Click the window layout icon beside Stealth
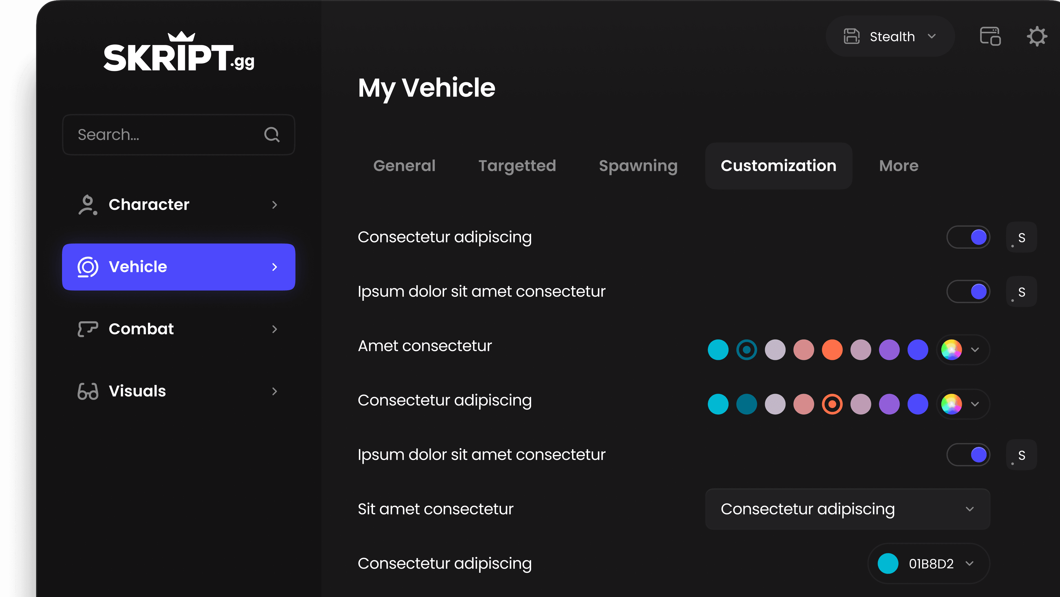Screen dimensions: 1060x597 990,37
